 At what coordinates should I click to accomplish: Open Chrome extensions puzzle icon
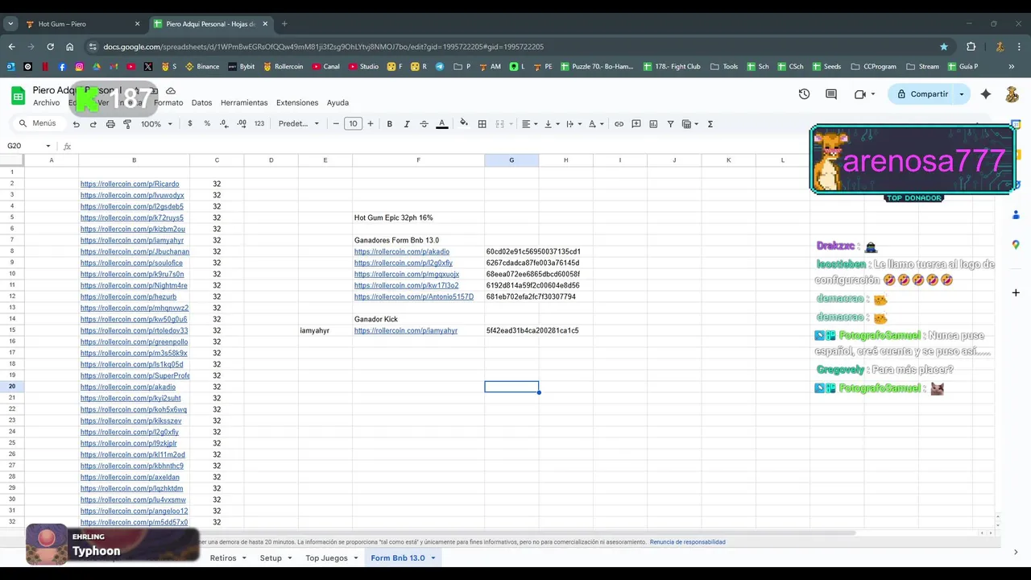pyautogui.click(x=971, y=47)
